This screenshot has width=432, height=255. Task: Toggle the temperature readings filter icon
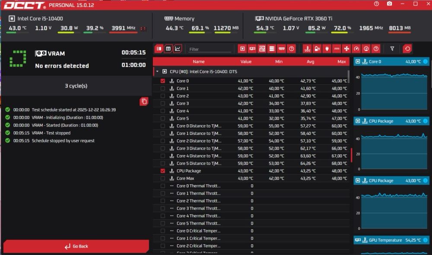[x=307, y=49]
